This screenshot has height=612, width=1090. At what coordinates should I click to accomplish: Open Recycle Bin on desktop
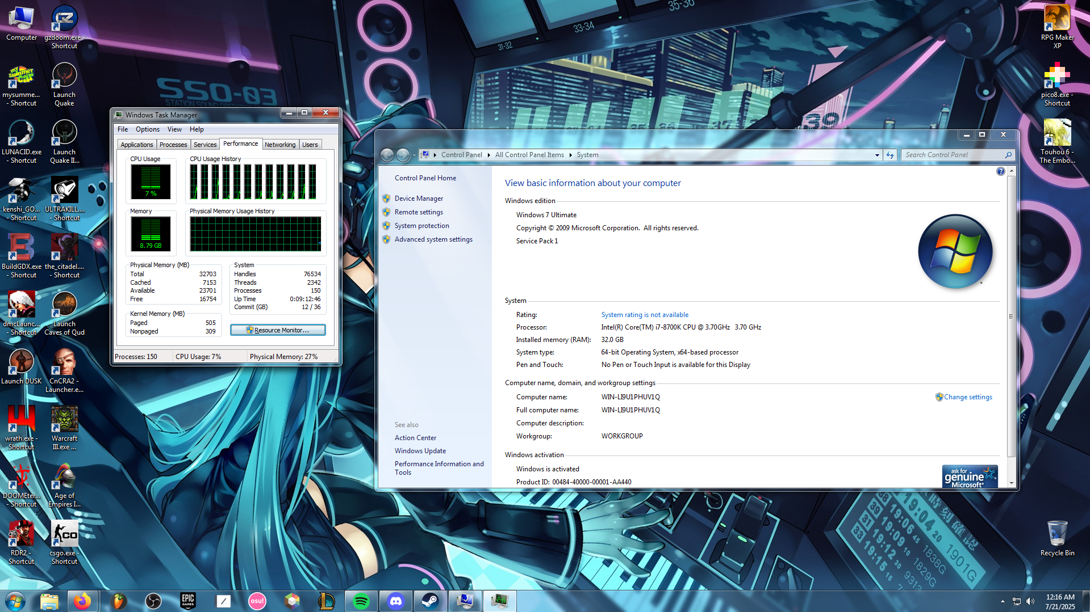(1057, 539)
